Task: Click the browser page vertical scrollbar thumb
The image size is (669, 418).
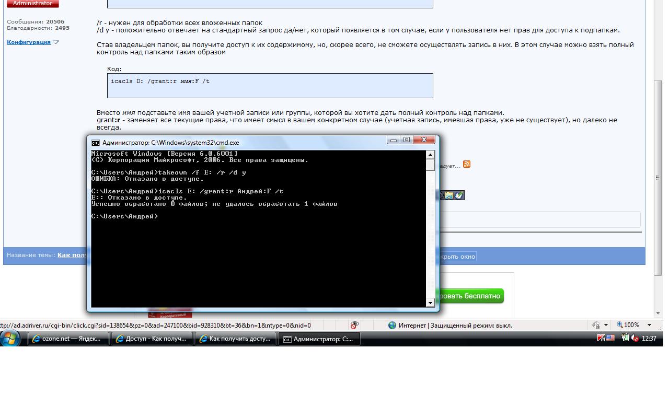Action: coord(659,178)
